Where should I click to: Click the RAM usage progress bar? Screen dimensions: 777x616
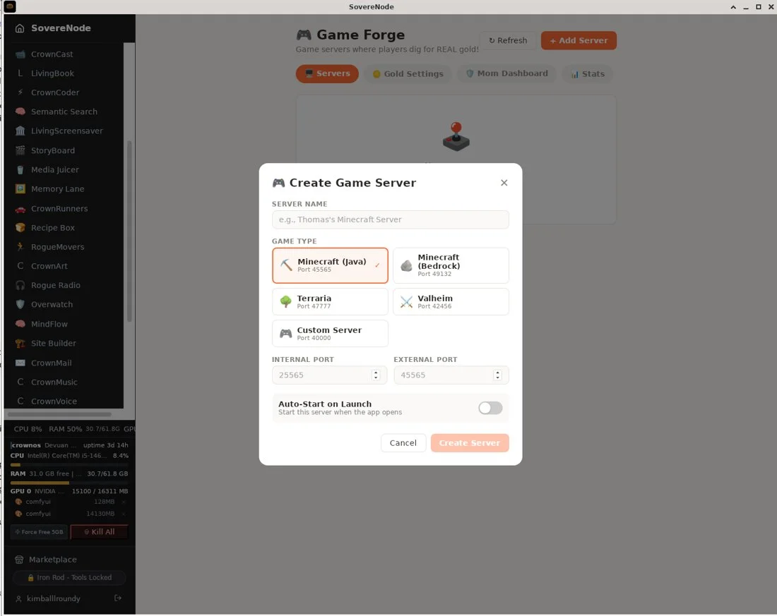coord(69,483)
